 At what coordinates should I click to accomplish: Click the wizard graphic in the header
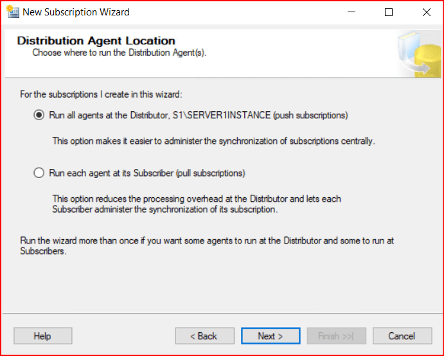[418, 54]
